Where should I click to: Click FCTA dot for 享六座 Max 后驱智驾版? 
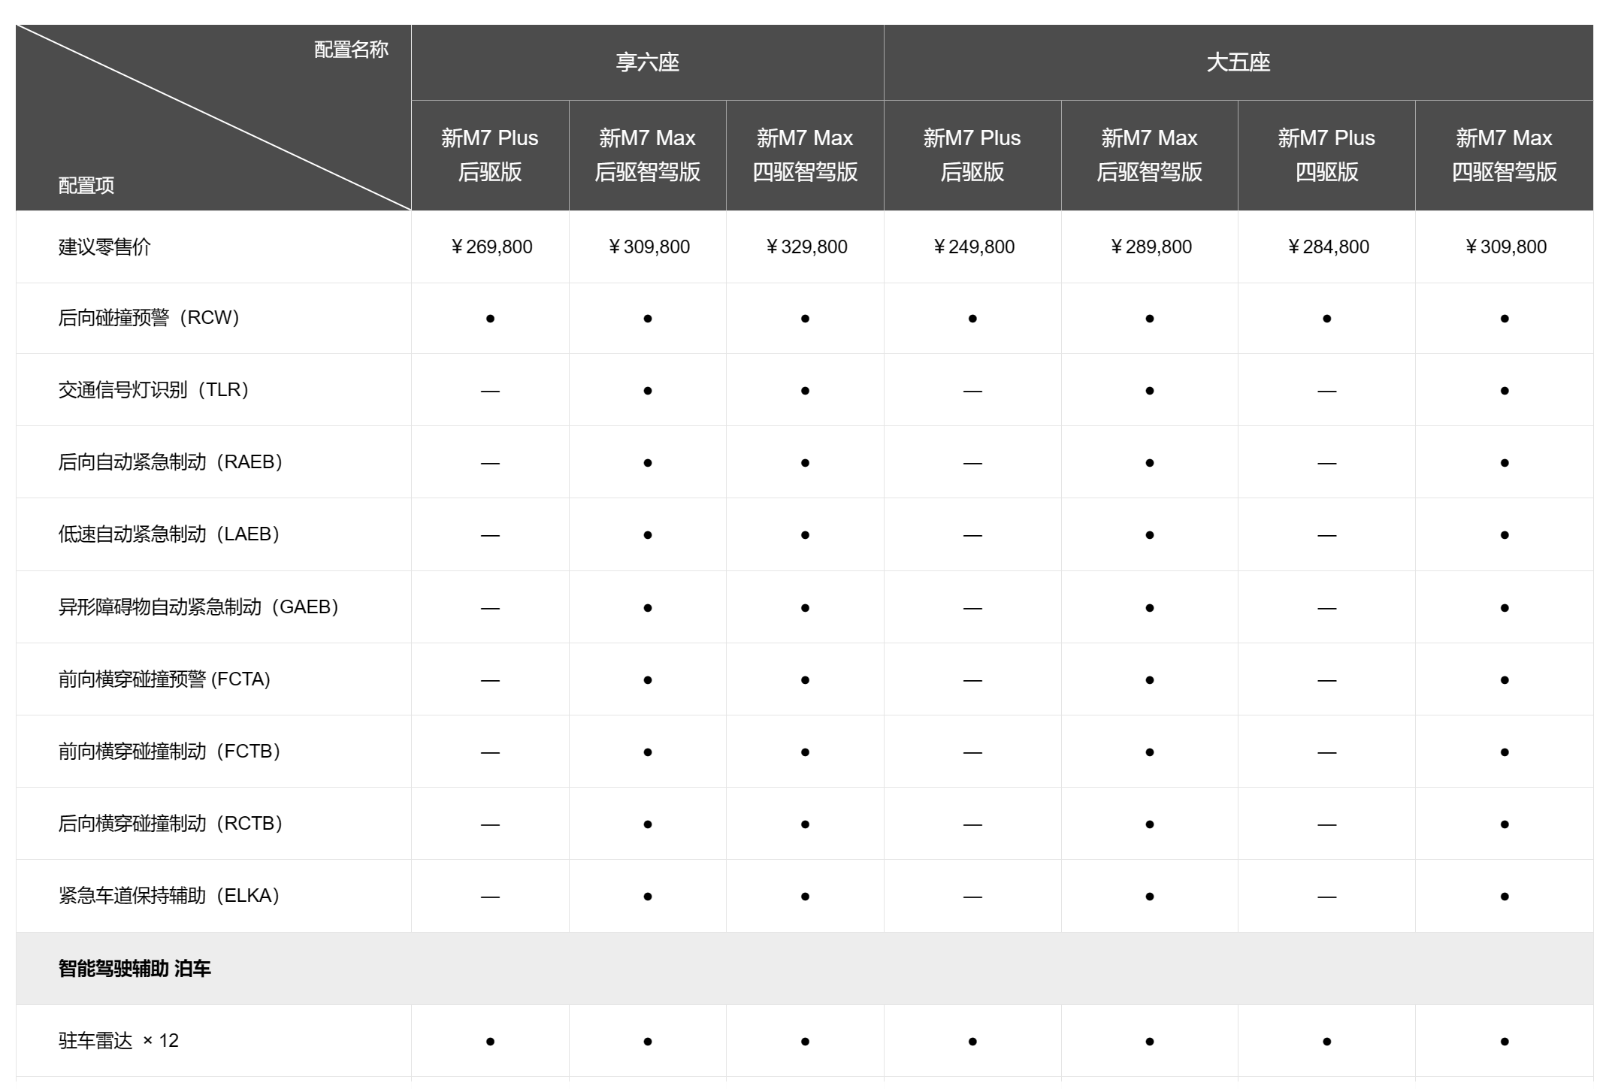tap(647, 680)
